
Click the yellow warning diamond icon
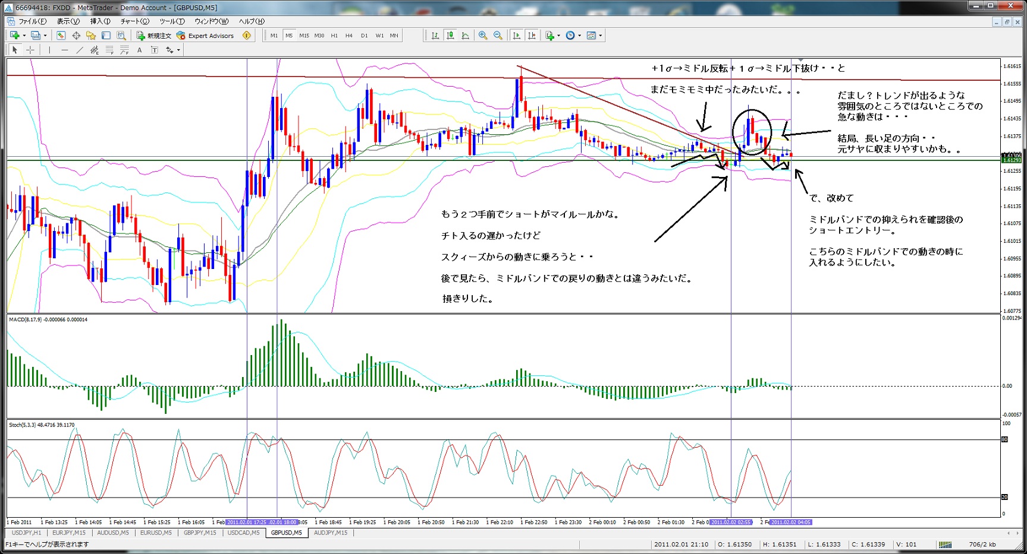tap(247, 36)
